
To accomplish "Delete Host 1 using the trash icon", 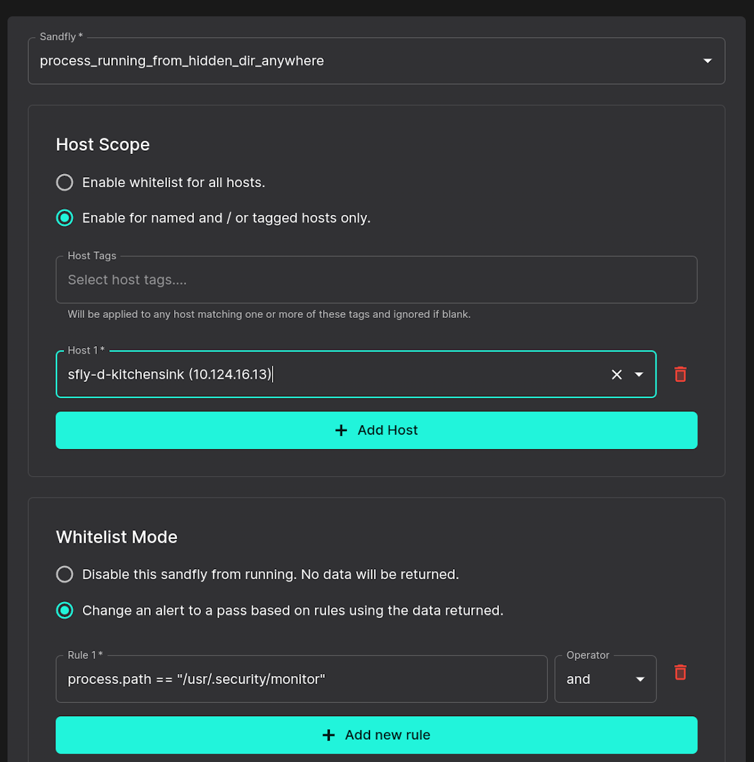I will 680,374.
